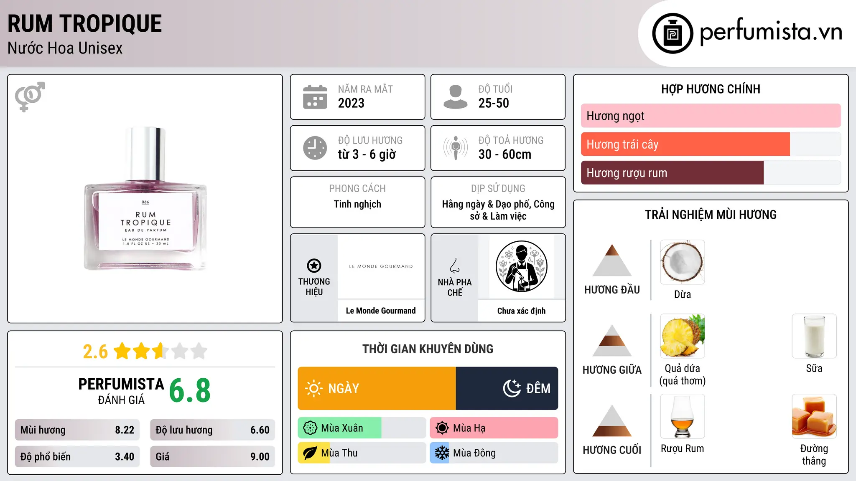Click the calendar icon beside Năm ra mắt
856x481 pixels.
tap(315, 97)
